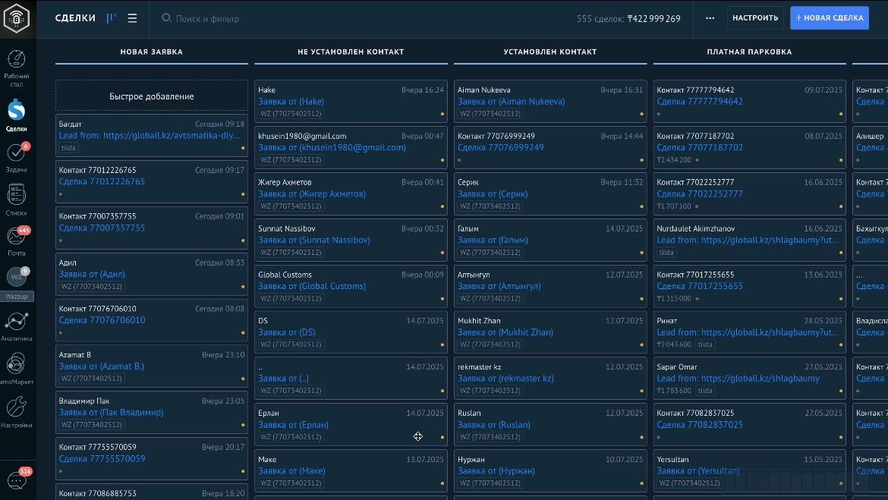Open deal Сделка 77007357755
888x500 pixels.
102,228
